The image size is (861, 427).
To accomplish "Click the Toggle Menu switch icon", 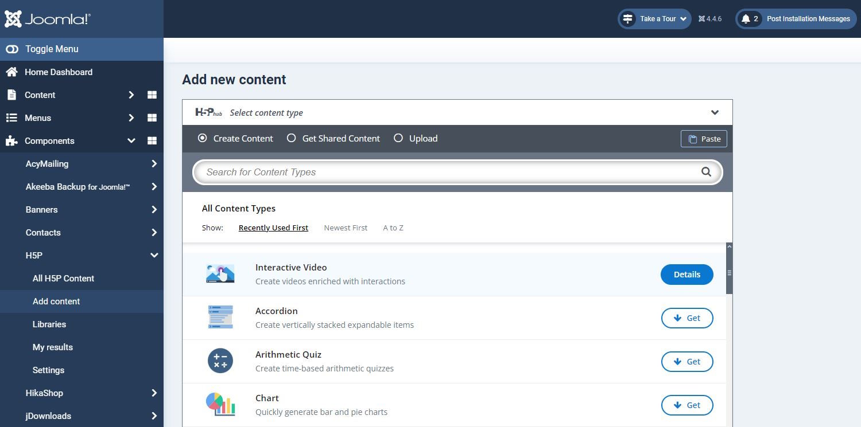I will (x=12, y=49).
